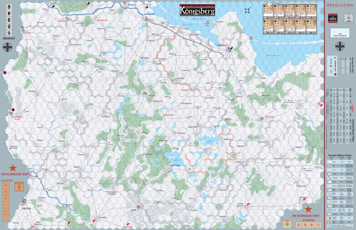Select turn 6 box on the Turn Track

point(268,27)
